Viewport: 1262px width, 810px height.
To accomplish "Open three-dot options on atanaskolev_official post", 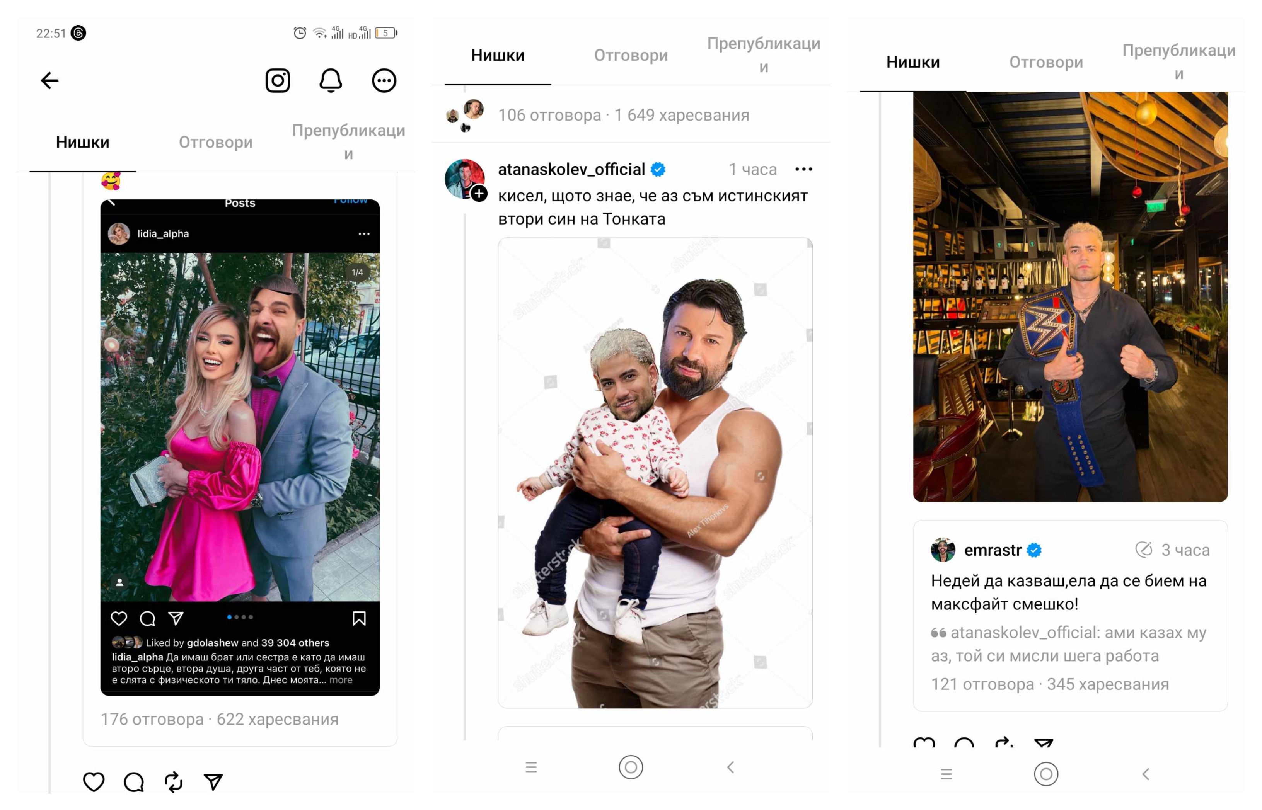I will 803,169.
